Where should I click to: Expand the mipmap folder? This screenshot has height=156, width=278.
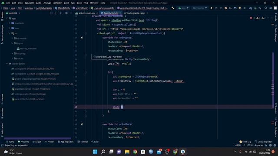coord(12,53)
